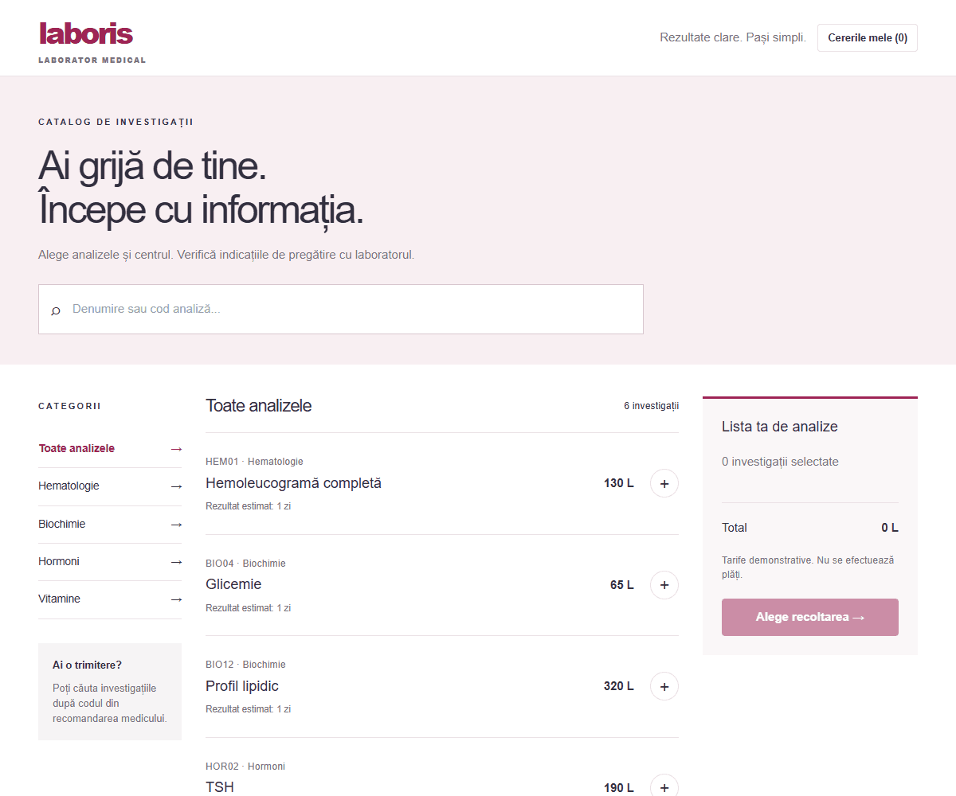Open the Profil lipidic test title
The image size is (956, 796).
pos(242,686)
